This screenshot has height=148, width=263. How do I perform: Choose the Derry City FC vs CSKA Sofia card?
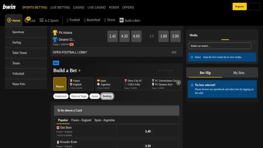tap(136, 84)
